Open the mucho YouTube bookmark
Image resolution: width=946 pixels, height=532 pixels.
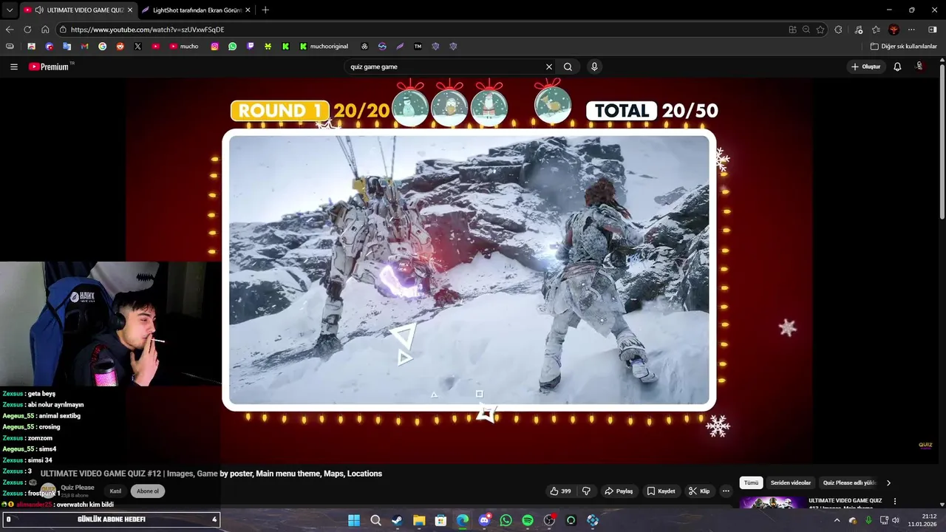click(x=184, y=46)
